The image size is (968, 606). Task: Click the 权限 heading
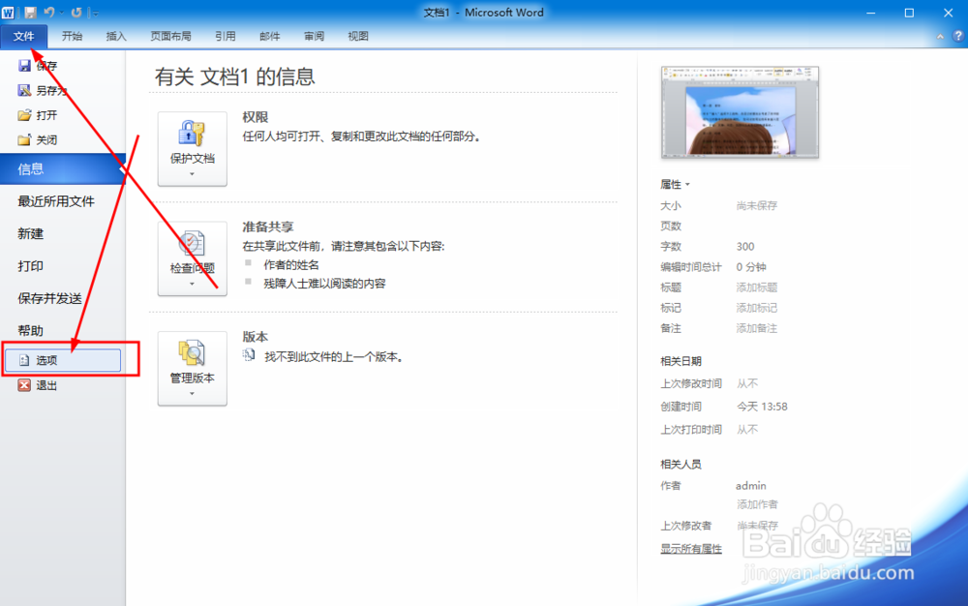click(255, 117)
